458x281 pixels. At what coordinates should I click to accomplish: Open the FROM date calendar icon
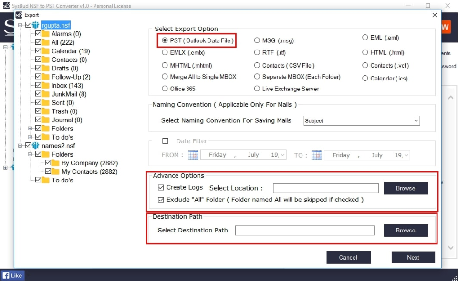pyautogui.click(x=193, y=155)
